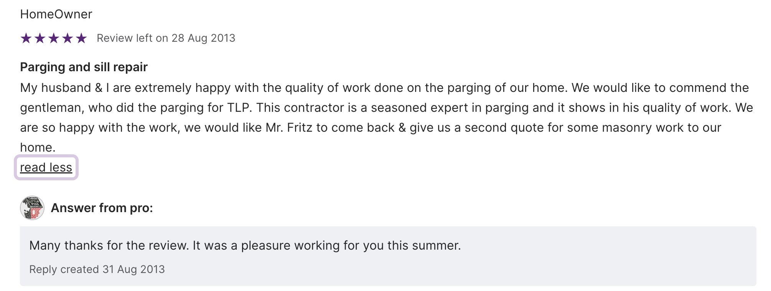
Task: Select the fifth rating star
Action: [x=81, y=38]
